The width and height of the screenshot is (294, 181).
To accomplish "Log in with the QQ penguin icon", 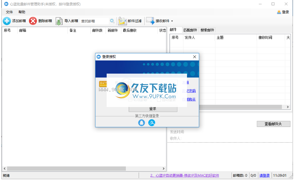I will tap(141, 123).
